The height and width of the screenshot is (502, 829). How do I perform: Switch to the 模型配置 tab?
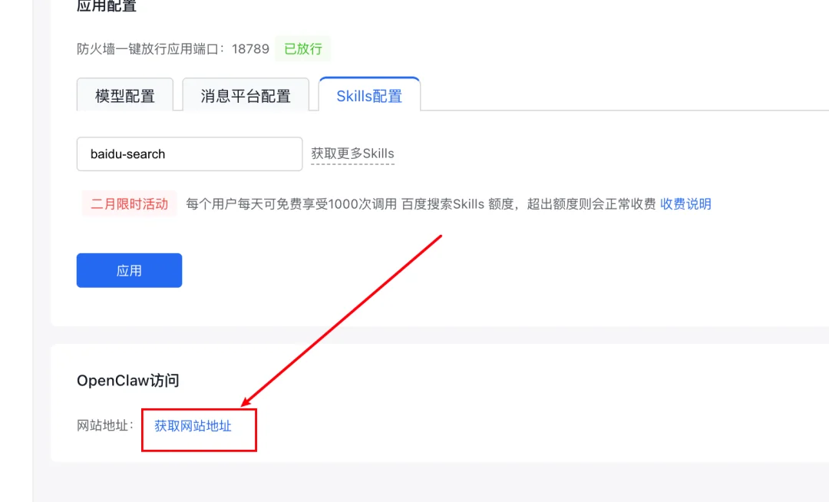[x=125, y=94]
